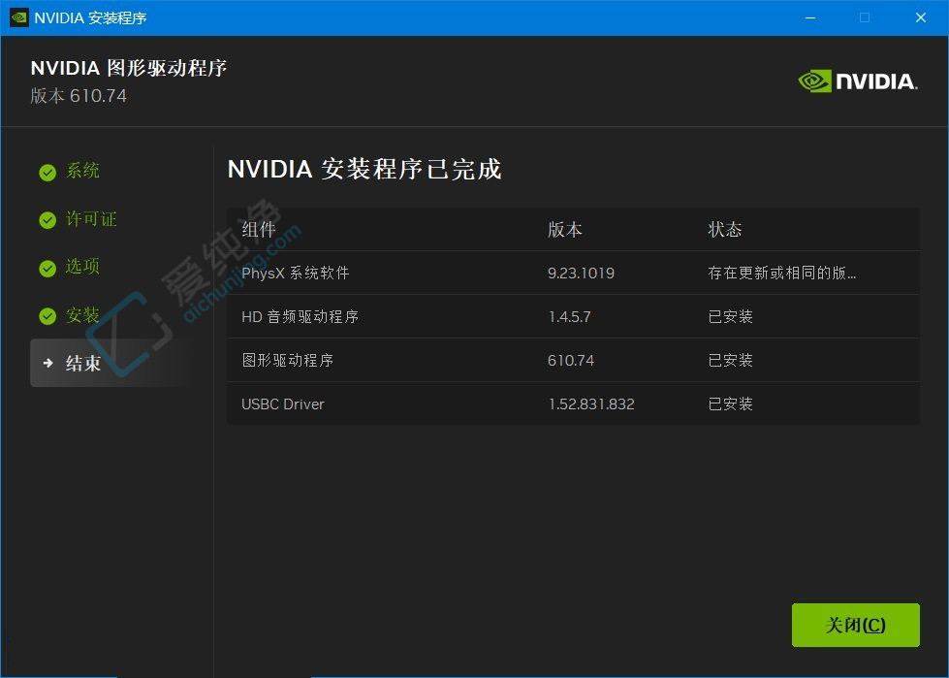Click 已安装 status in 图形驱动程序 row
The image size is (949, 678).
(731, 360)
